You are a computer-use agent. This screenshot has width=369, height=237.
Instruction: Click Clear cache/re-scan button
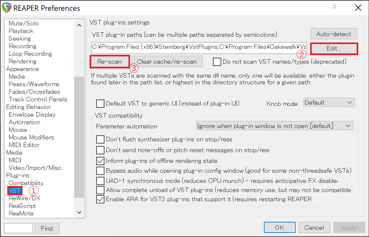point(167,61)
